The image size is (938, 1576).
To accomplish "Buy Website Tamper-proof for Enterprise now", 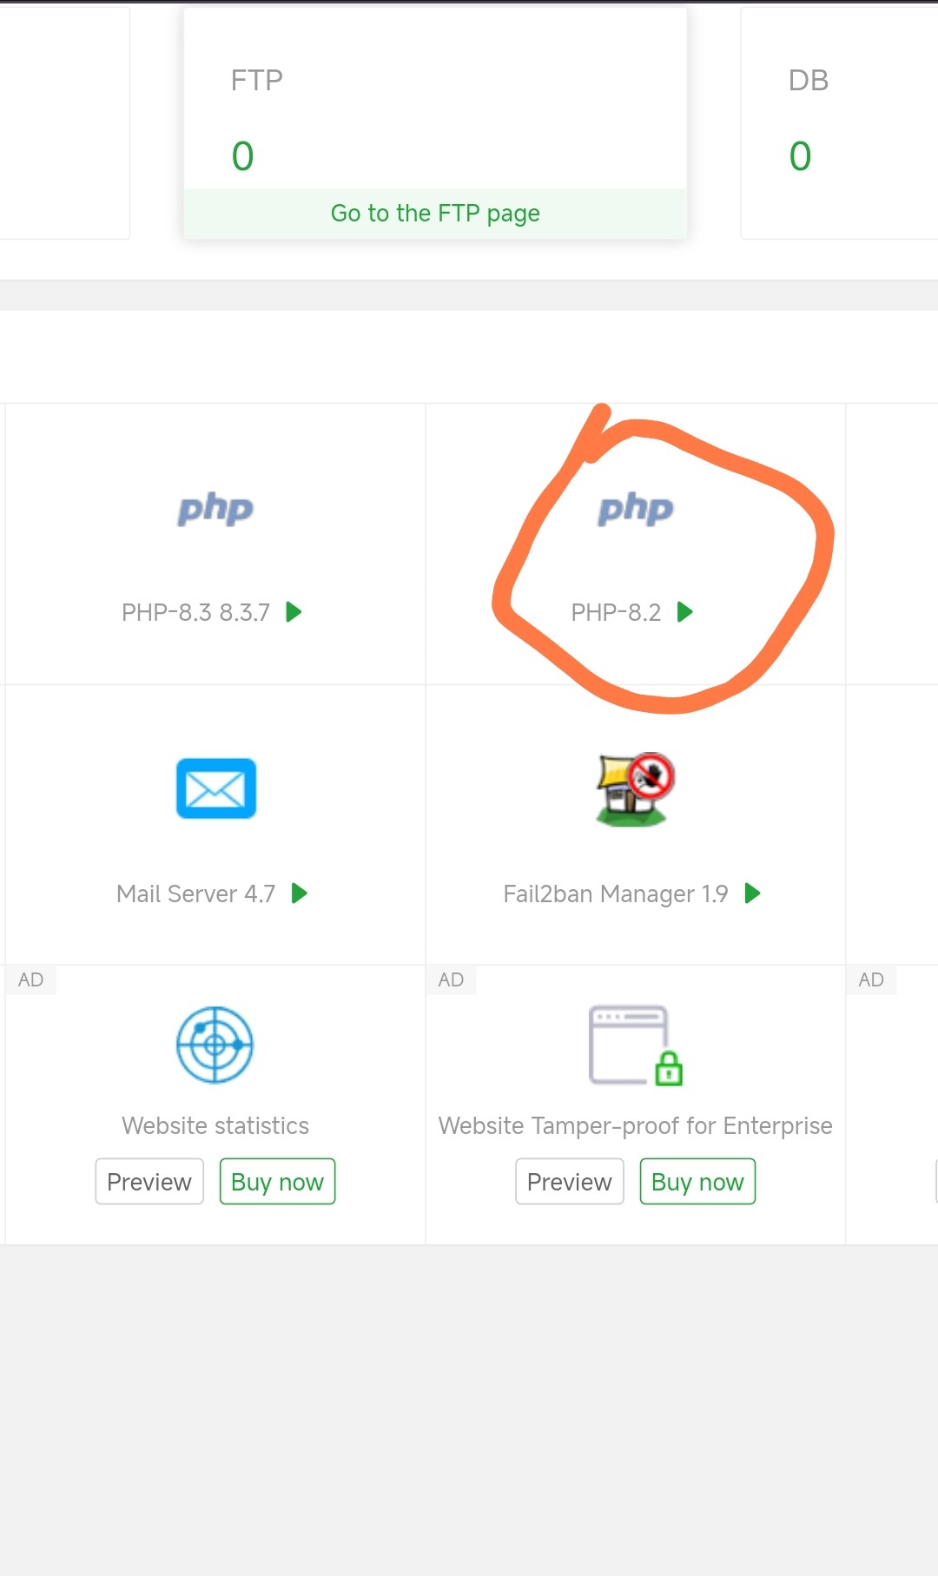I will [x=697, y=1182].
